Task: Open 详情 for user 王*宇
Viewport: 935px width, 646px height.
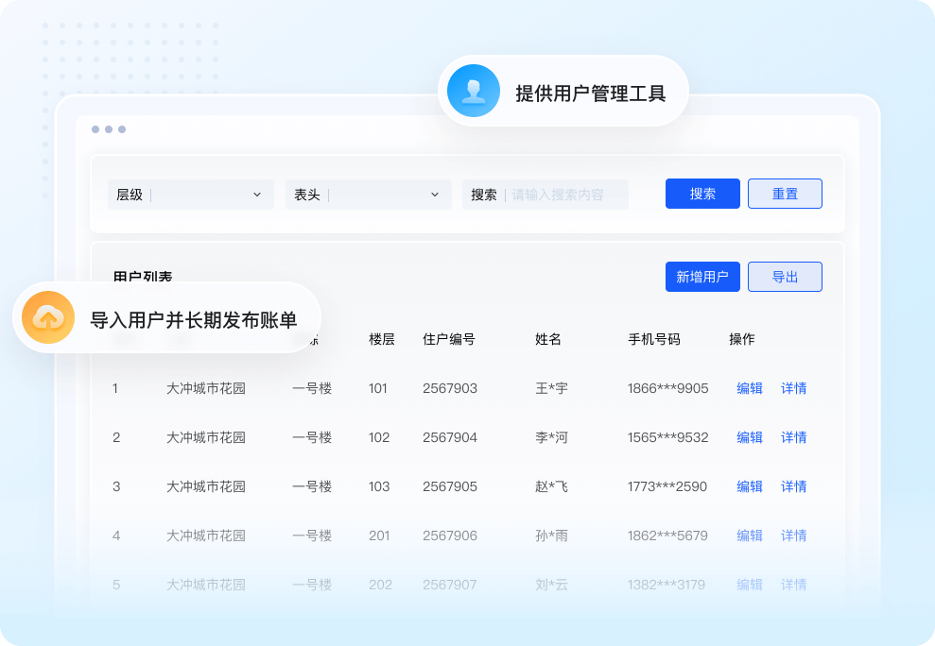Action: click(794, 388)
